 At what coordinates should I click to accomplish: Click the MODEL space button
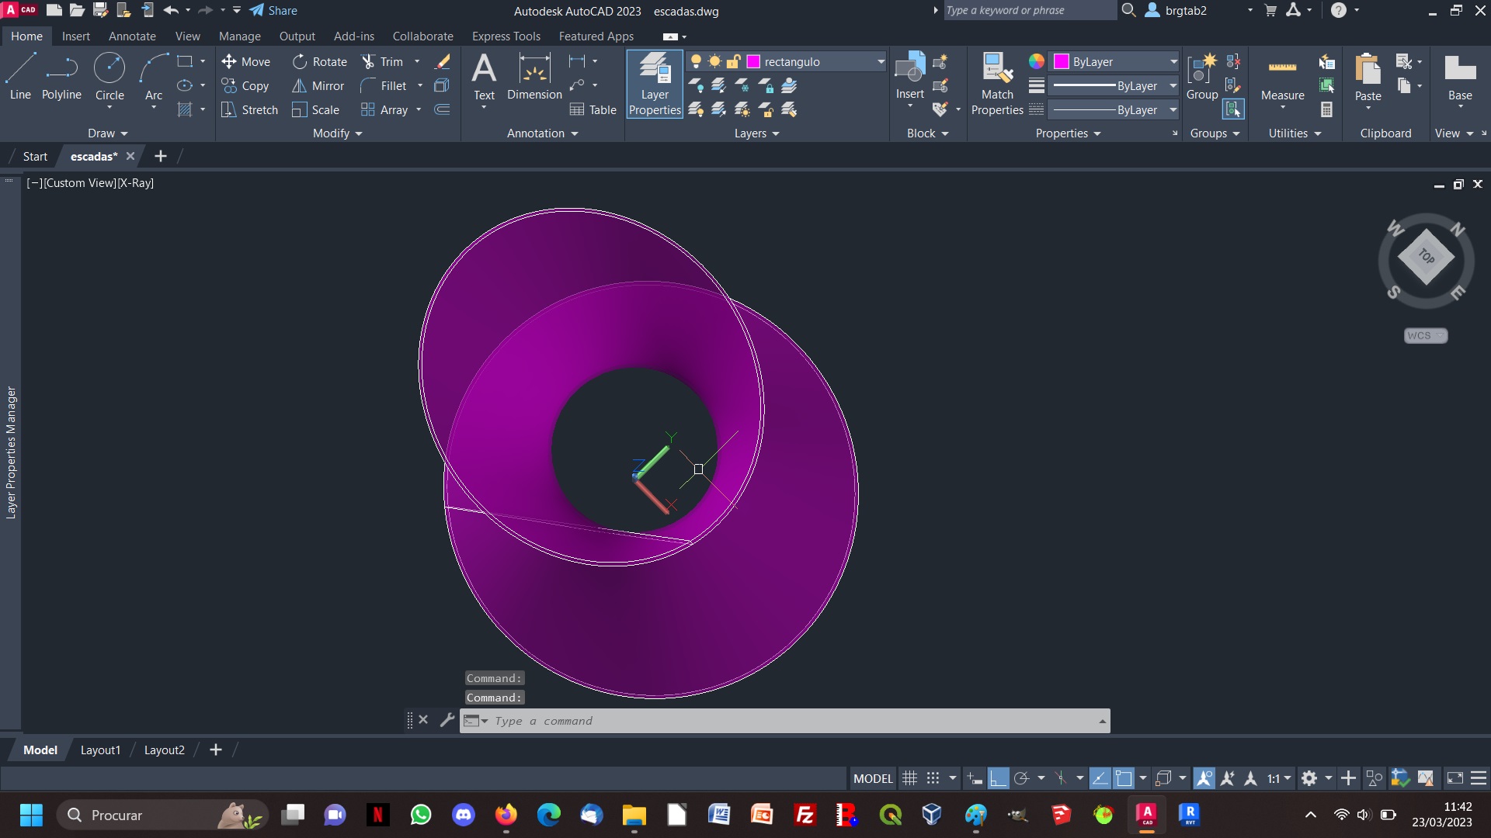[873, 778]
